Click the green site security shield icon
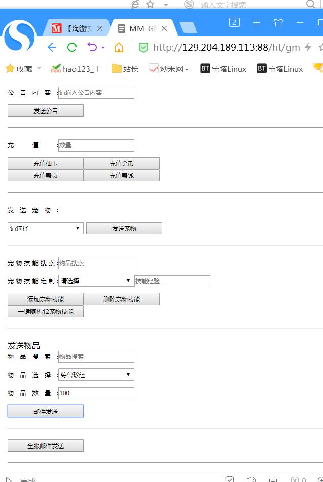Viewport: 323px width, 482px height. click(x=143, y=48)
